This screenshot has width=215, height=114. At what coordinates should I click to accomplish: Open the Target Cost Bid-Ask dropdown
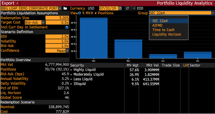pyautogui.click(x=35, y=23)
